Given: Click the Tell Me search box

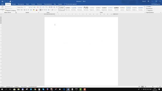Looking at the screenshot, I should [70, 4].
